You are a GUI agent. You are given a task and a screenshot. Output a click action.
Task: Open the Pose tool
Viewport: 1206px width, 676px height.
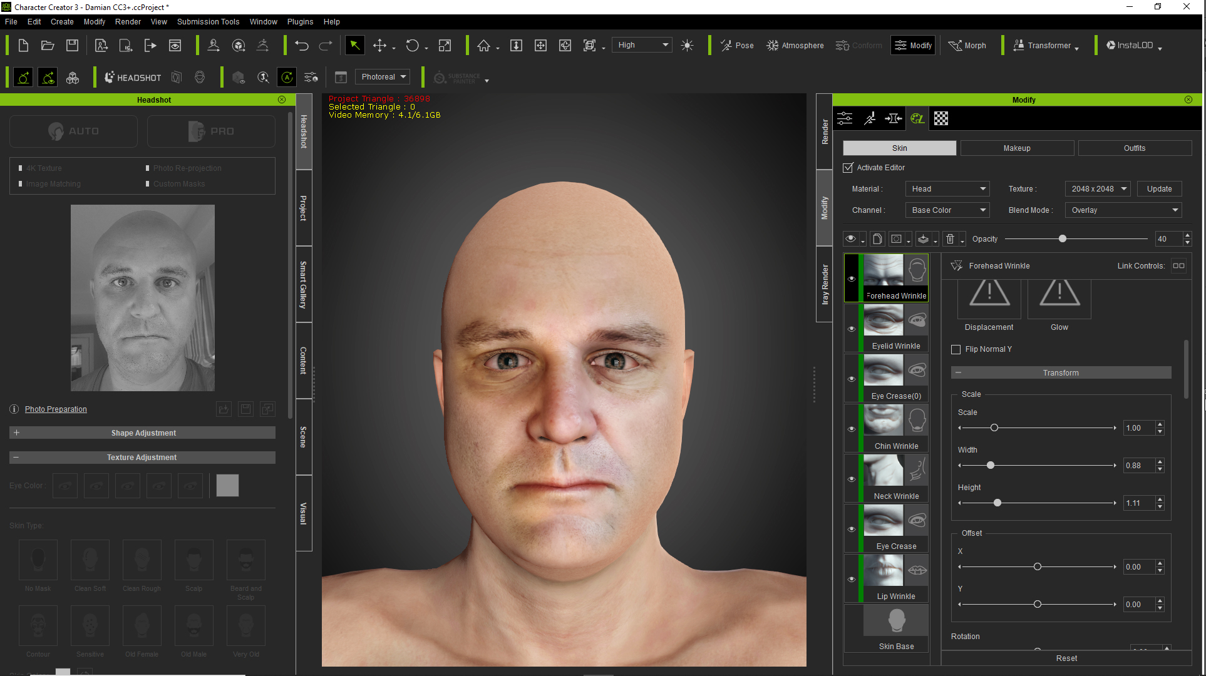(x=737, y=45)
